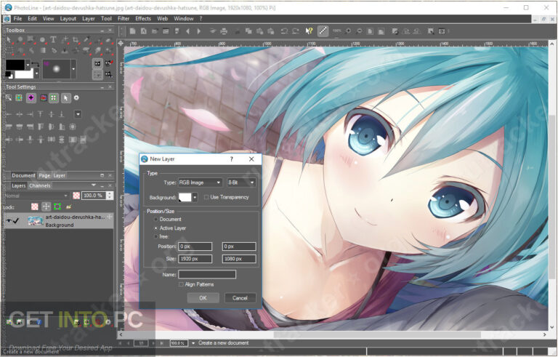The image size is (558, 357).
Task: Click the magenta cross icon in Tool Settings
Action: 31,97
